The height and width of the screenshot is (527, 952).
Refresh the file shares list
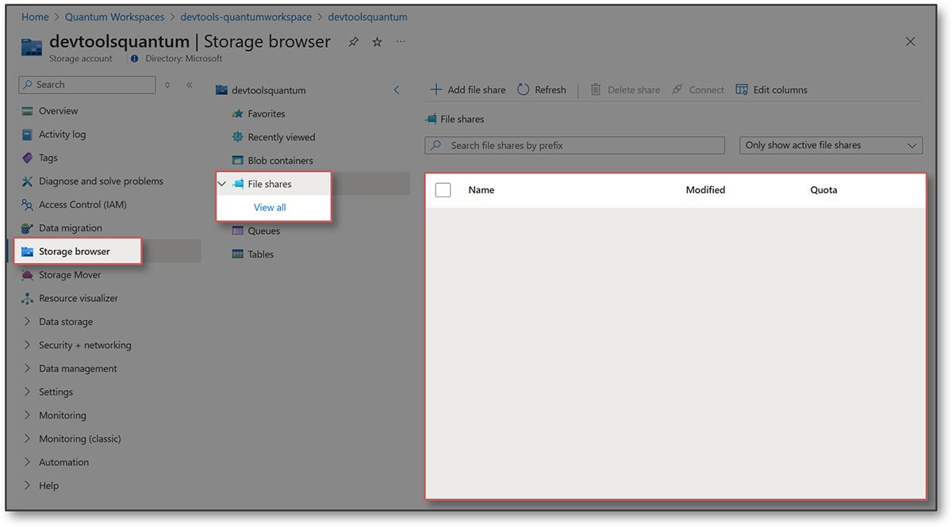pos(542,90)
